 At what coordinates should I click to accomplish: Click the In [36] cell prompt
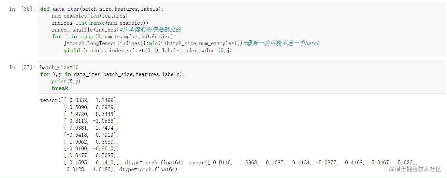pyautogui.click(x=22, y=9)
